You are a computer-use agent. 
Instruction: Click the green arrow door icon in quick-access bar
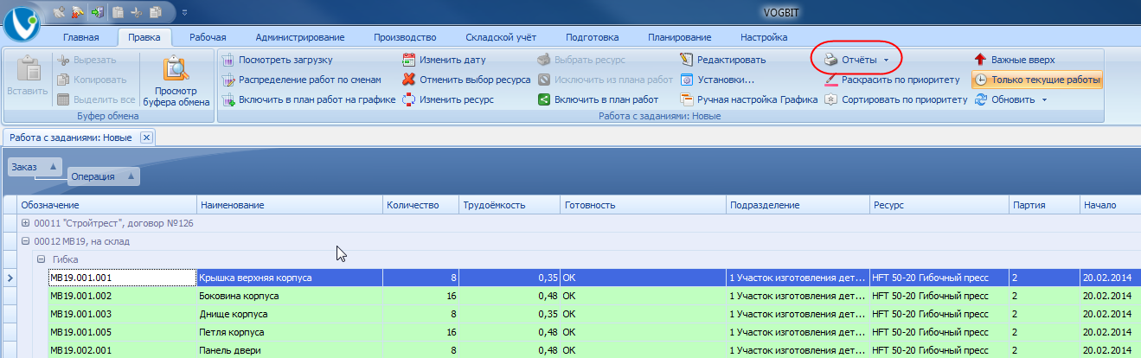tap(97, 13)
